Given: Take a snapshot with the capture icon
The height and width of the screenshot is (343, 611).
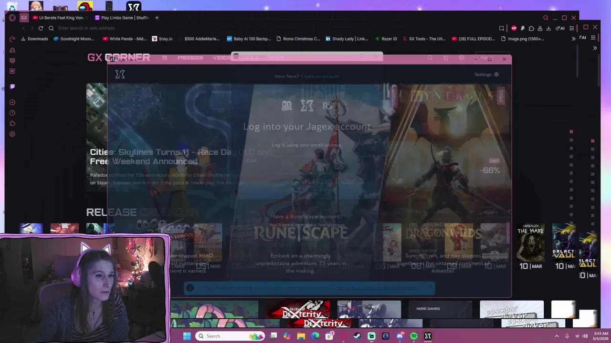Looking at the screenshot, I should 501,28.
